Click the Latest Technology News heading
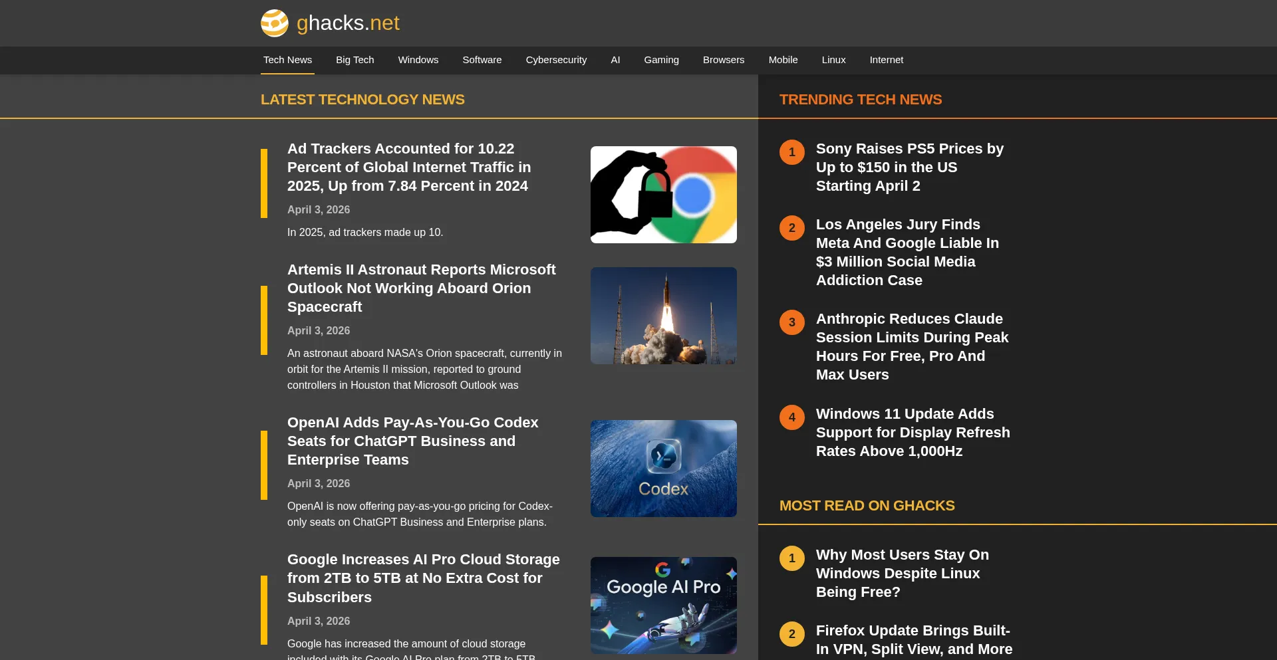This screenshot has width=1277, height=660. [x=362, y=100]
